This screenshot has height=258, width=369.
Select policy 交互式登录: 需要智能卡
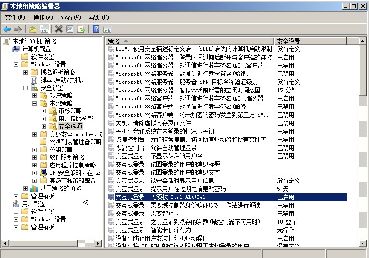point(145,213)
